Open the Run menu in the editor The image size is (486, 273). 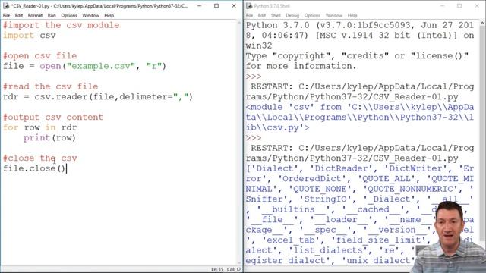pyautogui.click(x=52, y=15)
